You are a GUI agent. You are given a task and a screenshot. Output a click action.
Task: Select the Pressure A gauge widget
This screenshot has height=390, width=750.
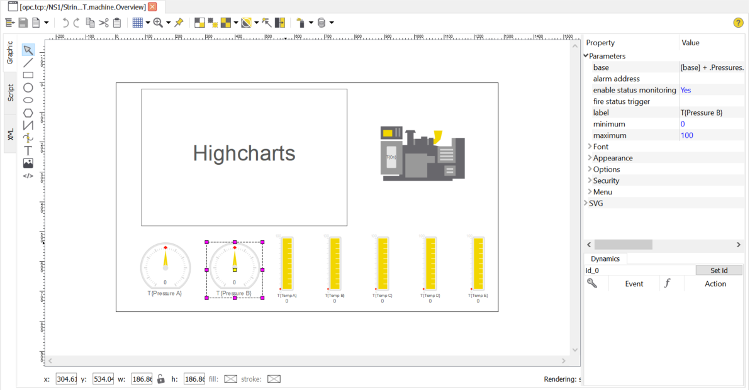(165, 267)
